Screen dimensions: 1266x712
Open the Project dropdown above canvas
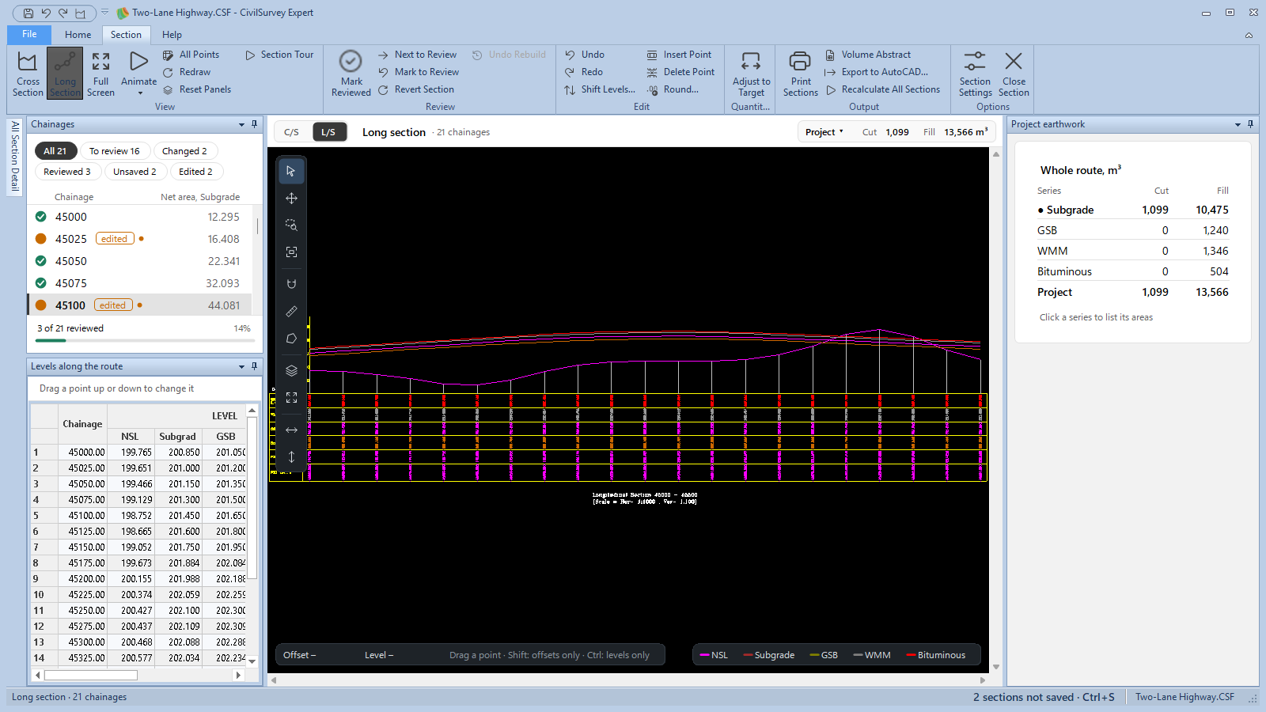[x=824, y=132]
